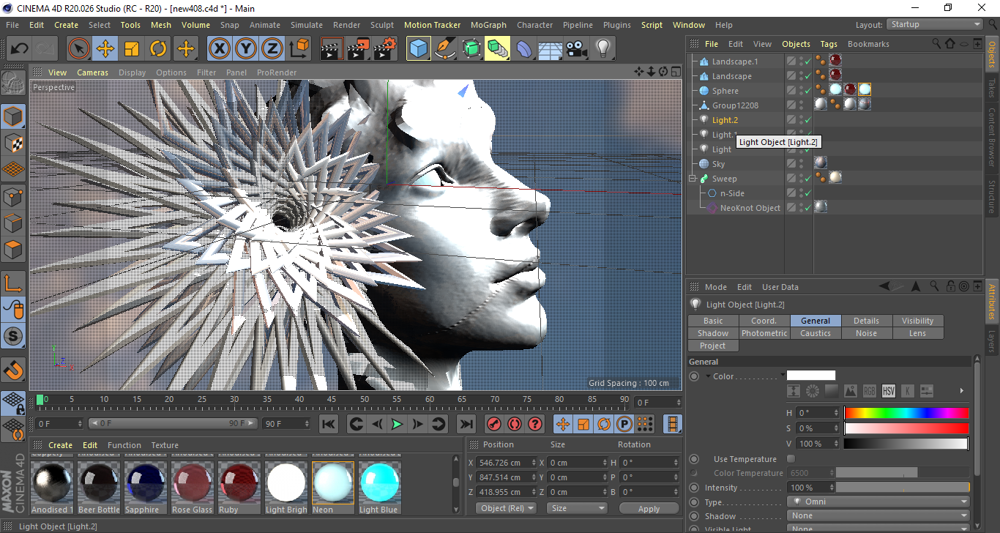
Task: Switch to Model mode icon
Action: pos(13,116)
